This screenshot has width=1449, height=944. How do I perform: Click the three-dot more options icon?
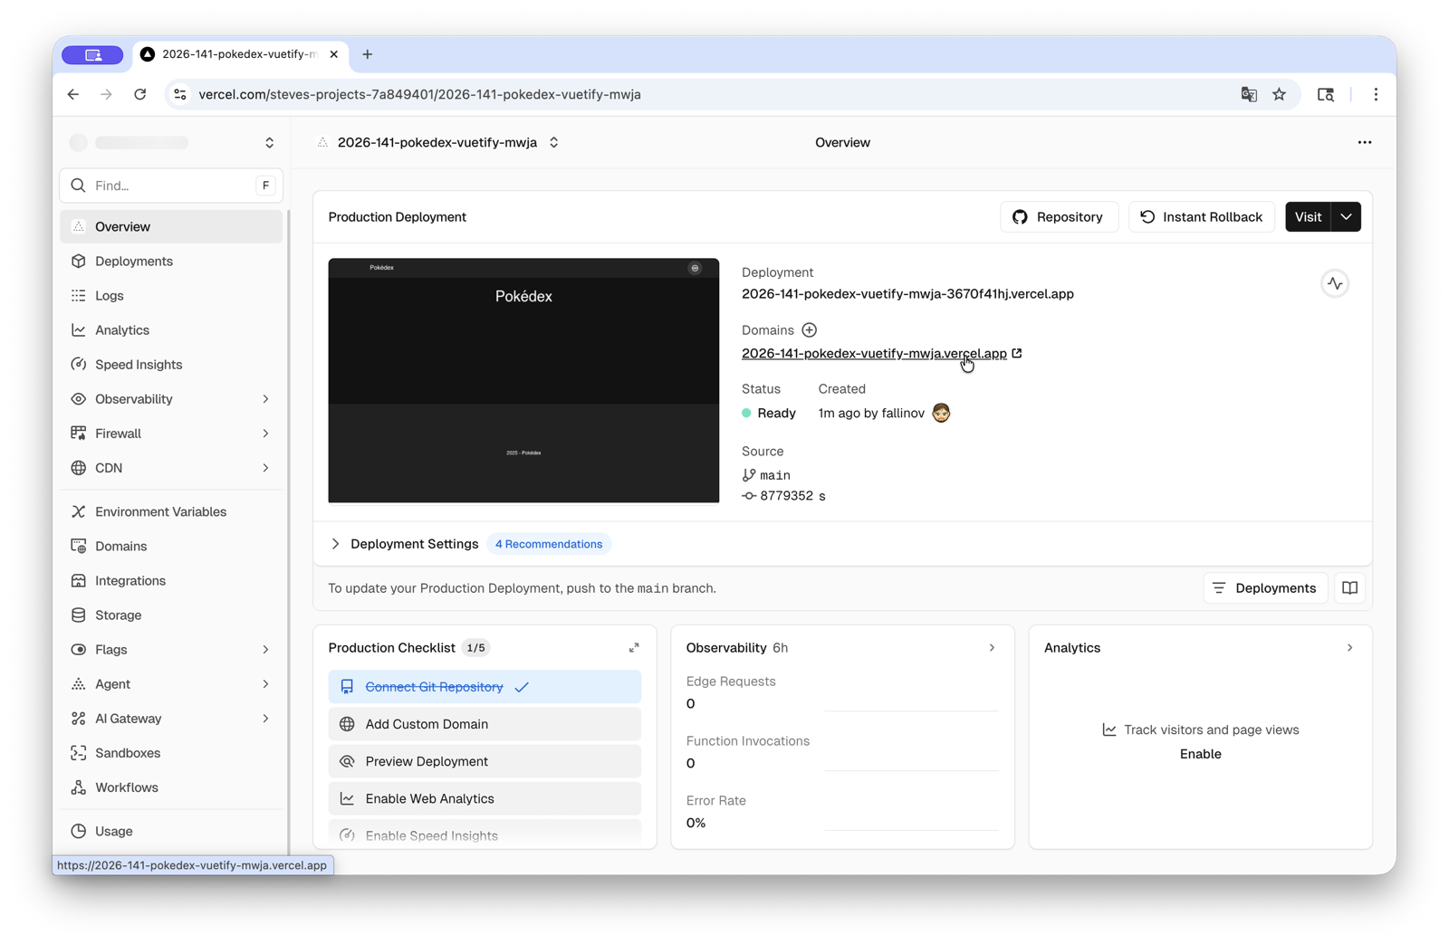pyautogui.click(x=1364, y=142)
